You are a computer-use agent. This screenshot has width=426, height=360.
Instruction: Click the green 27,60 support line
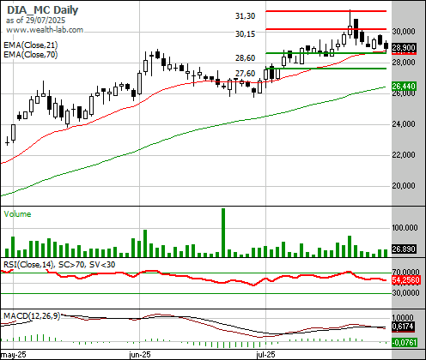click(x=326, y=69)
